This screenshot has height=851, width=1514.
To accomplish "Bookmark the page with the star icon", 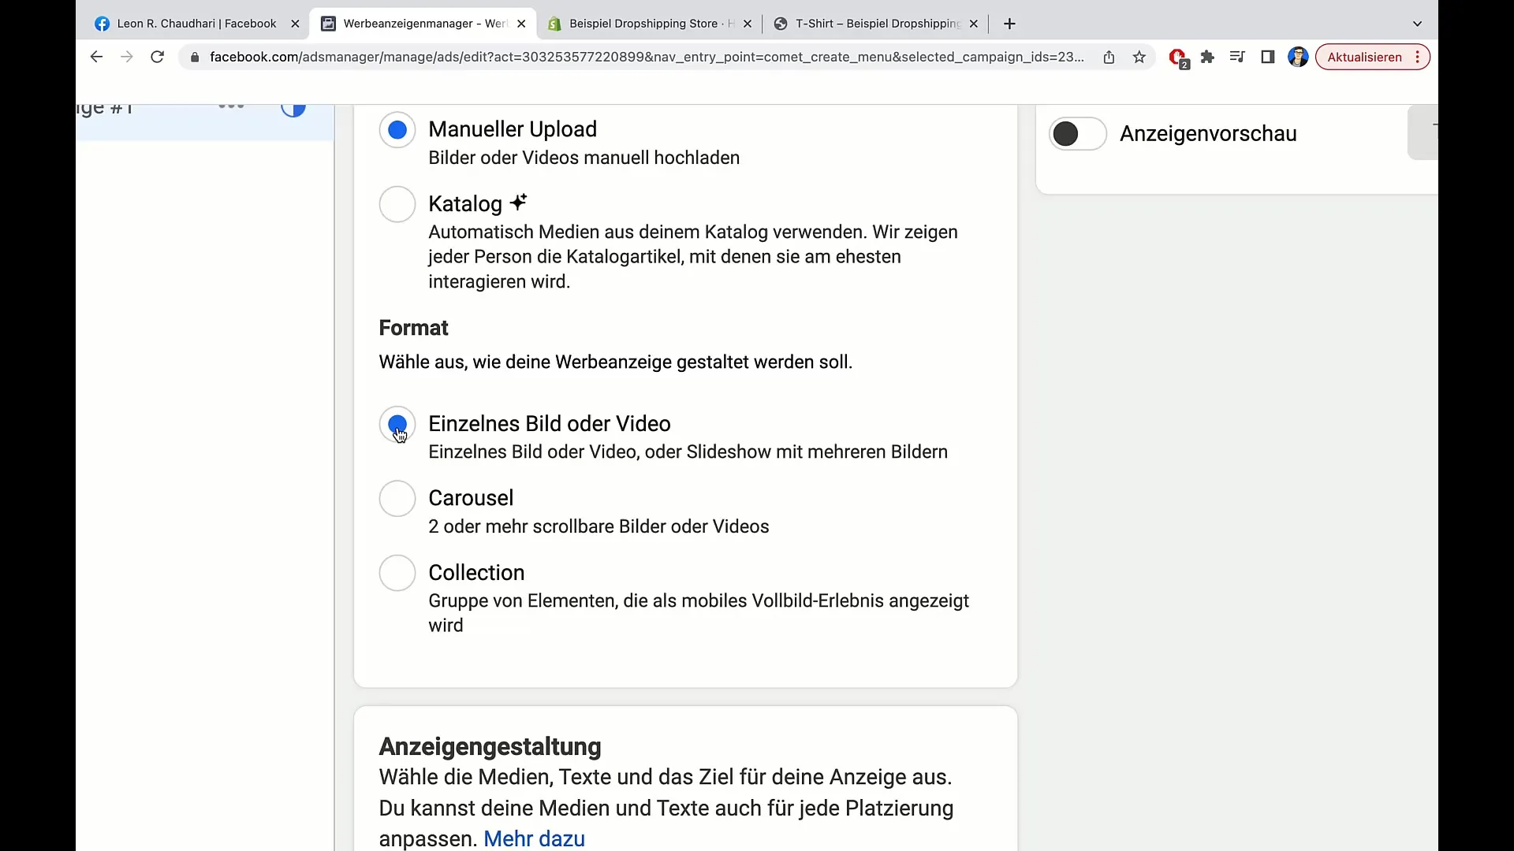I will [1139, 57].
